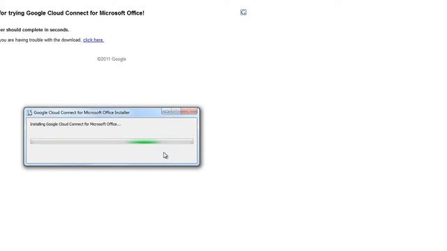Click the installer icon in dialog title bar
The height and width of the screenshot is (251, 447).
tap(29, 113)
